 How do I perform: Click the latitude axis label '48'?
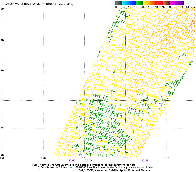point(2,40)
